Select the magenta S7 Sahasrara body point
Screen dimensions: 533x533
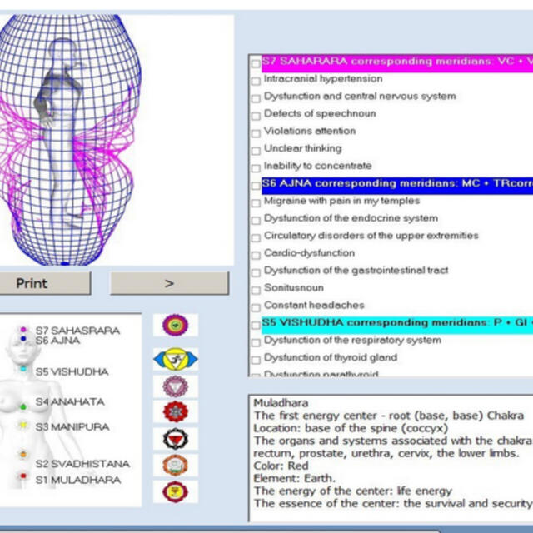pyautogui.click(x=23, y=330)
